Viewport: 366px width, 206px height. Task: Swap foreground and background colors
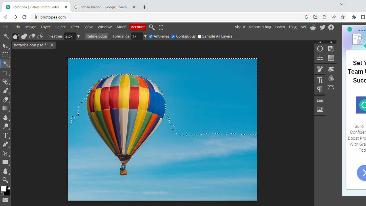click(x=3, y=194)
